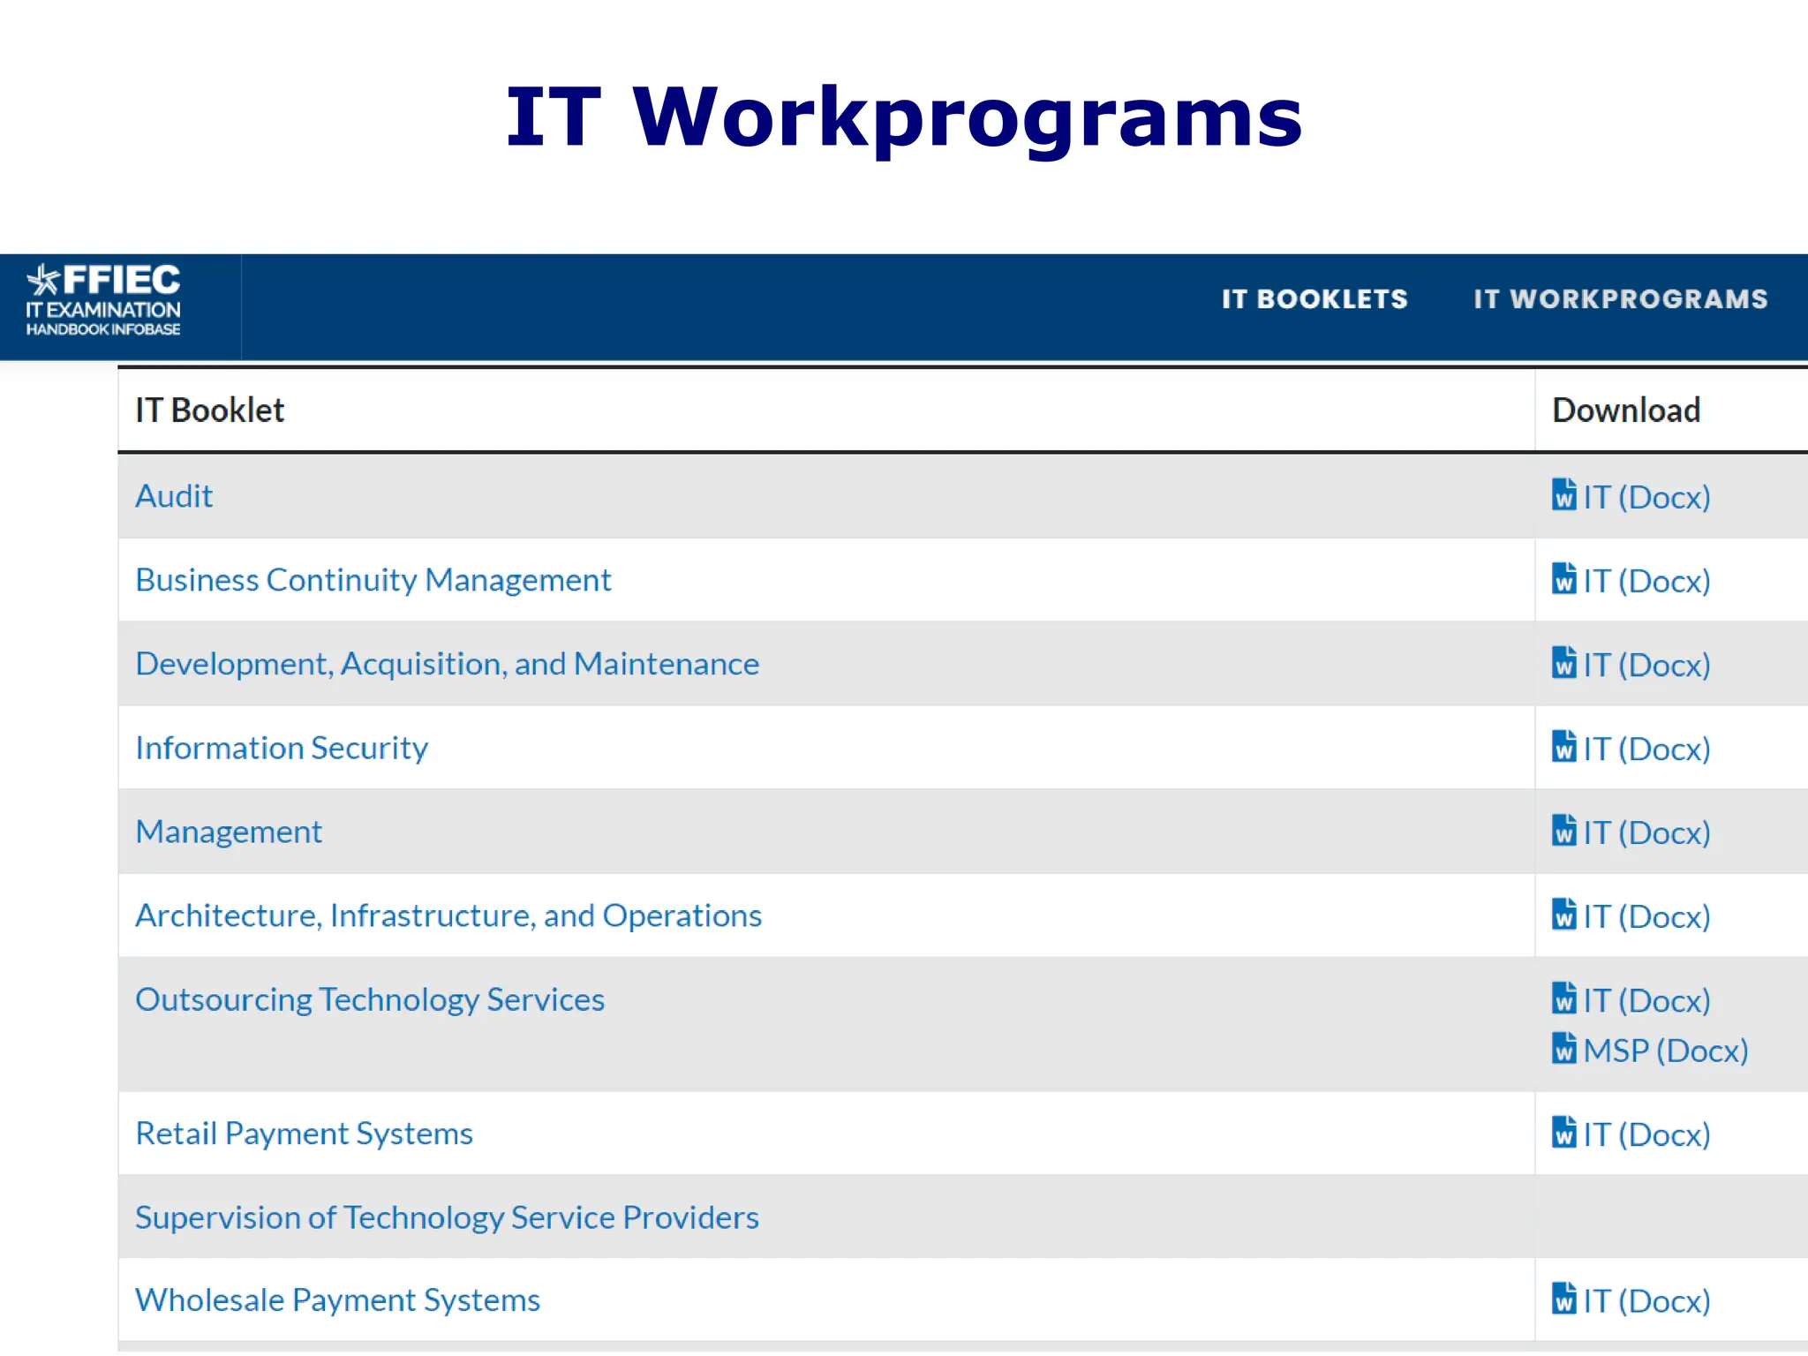The height and width of the screenshot is (1356, 1808).
Task: Open the IT Booklets menu
Action: (x=1315, y=299)
